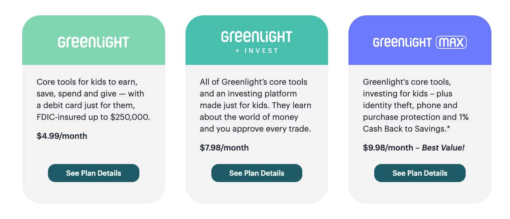Open plan details for the $4.99 plan
The image size is (510, 219).
point(94,173)
